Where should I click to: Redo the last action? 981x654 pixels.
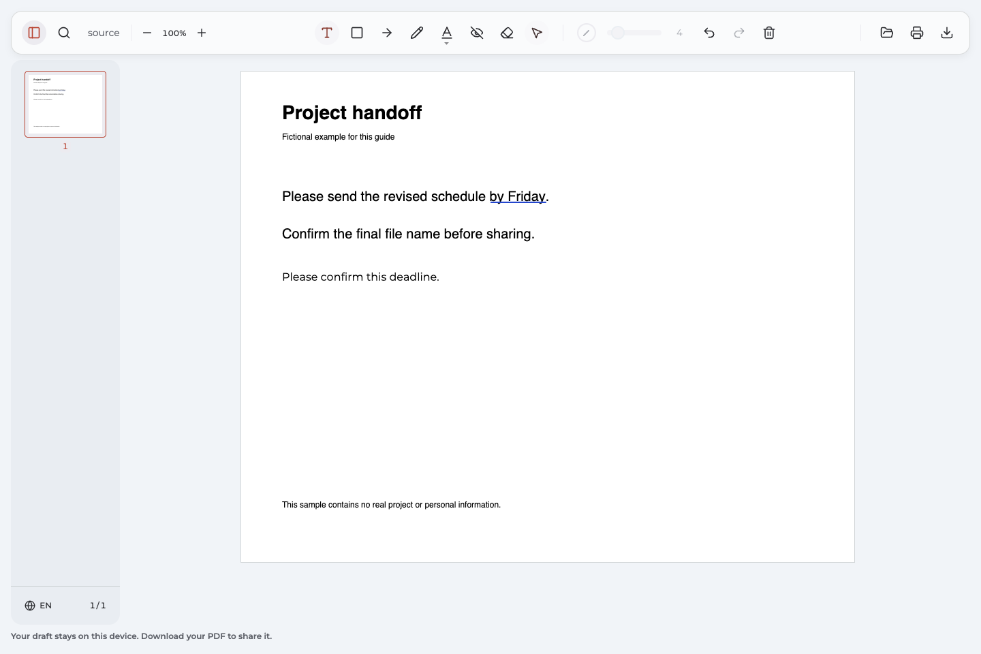tap(739, 33)
